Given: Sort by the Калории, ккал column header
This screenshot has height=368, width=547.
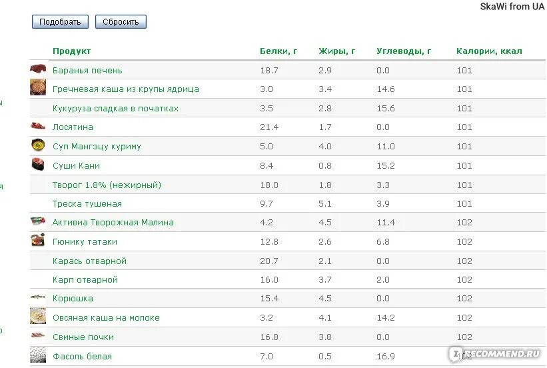Looking at the screenshot, I should pyautogui.click(x=489, y=51).
